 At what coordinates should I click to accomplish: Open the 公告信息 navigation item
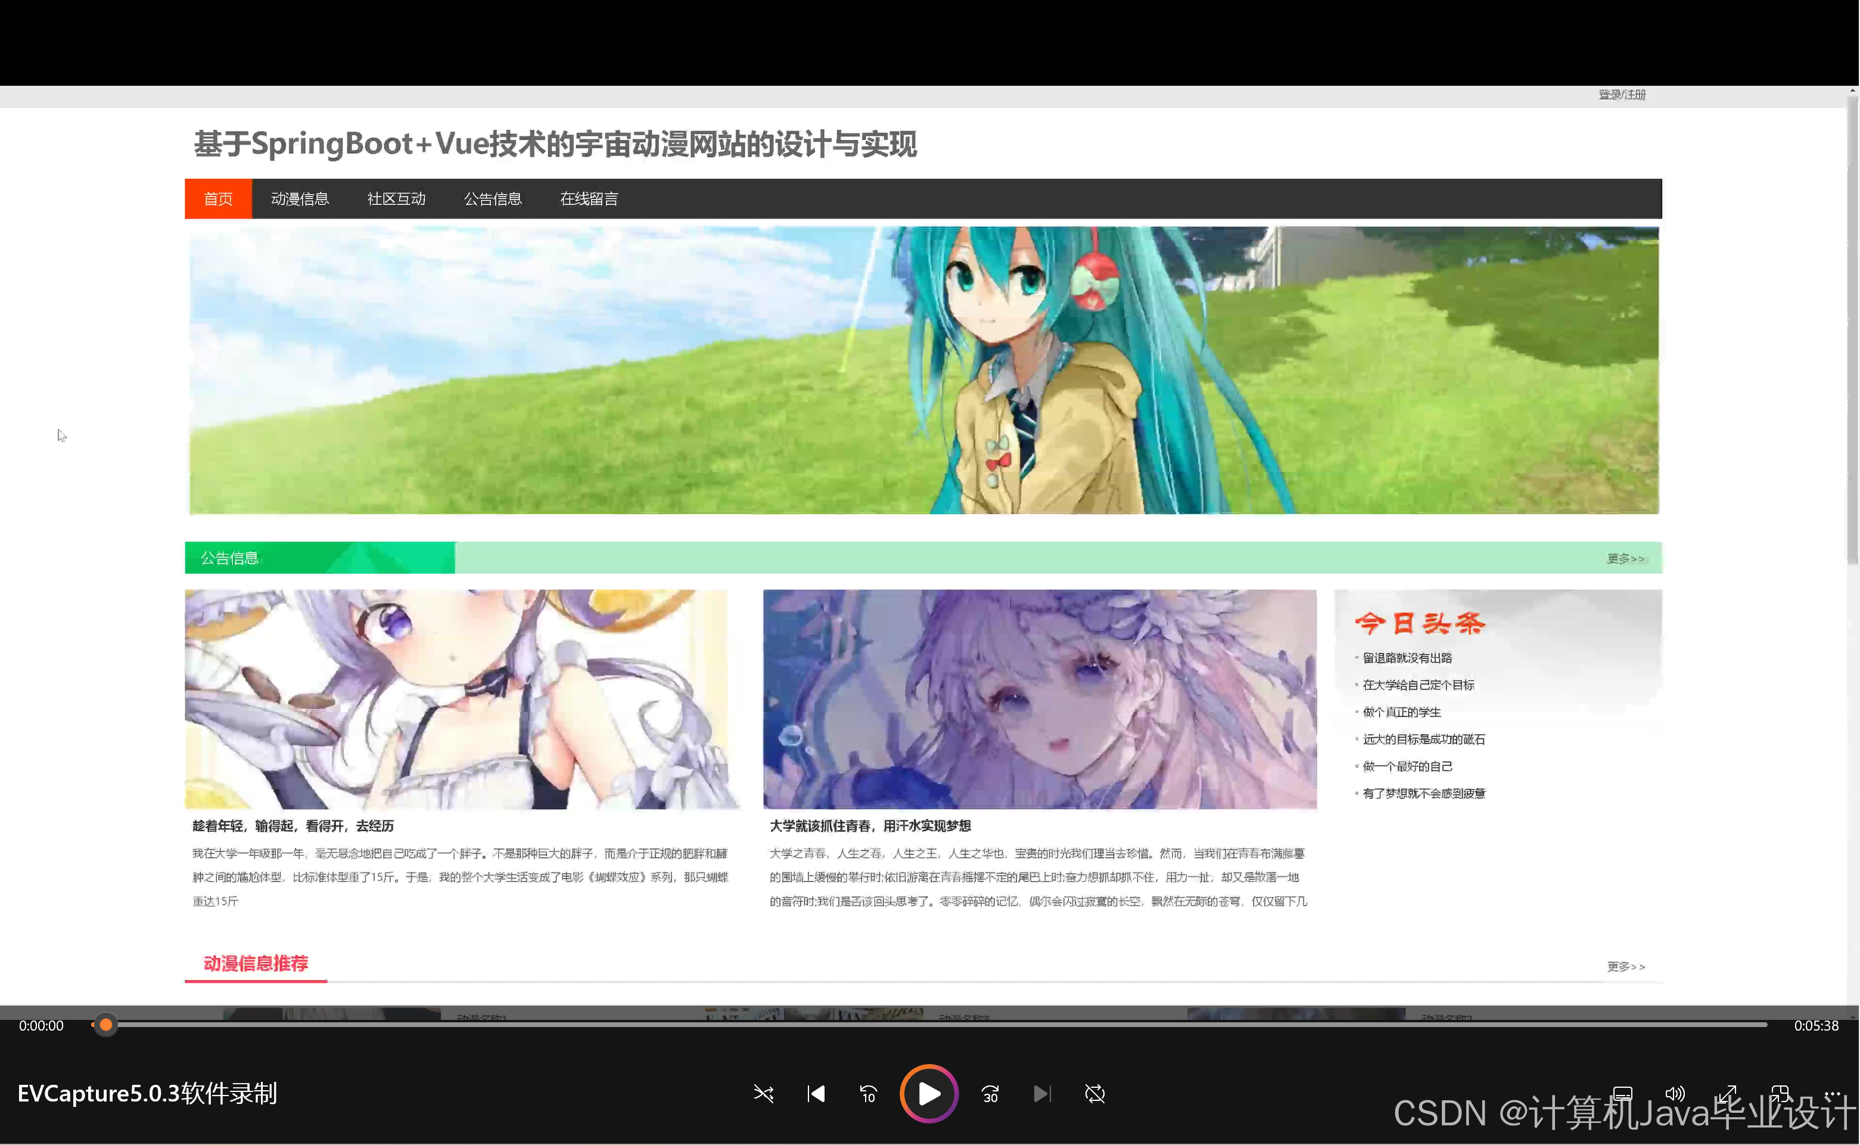click(x=493, y=198)
